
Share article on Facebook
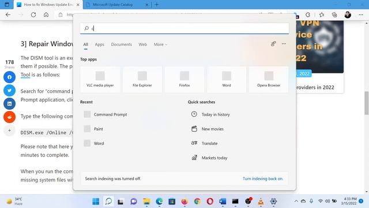tap(9, 77)
